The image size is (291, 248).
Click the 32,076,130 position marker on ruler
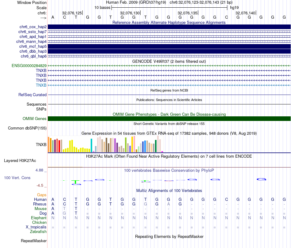(130, 13)
